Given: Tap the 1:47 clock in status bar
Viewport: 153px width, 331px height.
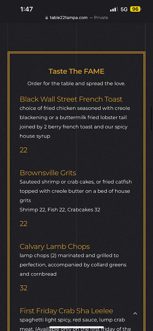Looking at the screenshot, I should click(x=26, y=9).
